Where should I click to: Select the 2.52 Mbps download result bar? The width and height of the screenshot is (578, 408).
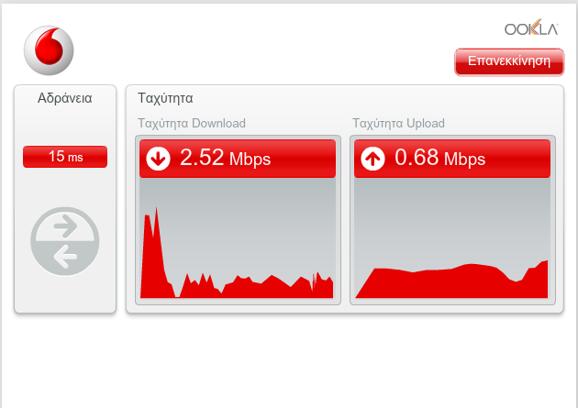pos(238,159)
